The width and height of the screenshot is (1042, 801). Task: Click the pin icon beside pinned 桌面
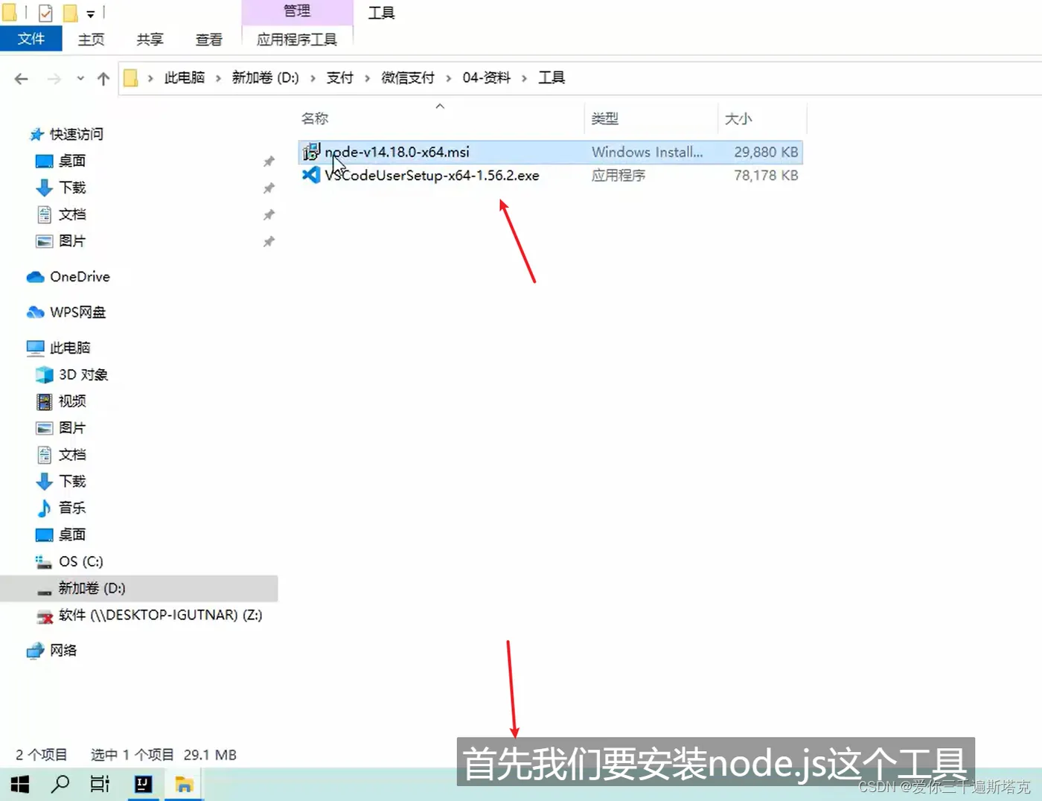pyautogui.click(x=269, y=161)
